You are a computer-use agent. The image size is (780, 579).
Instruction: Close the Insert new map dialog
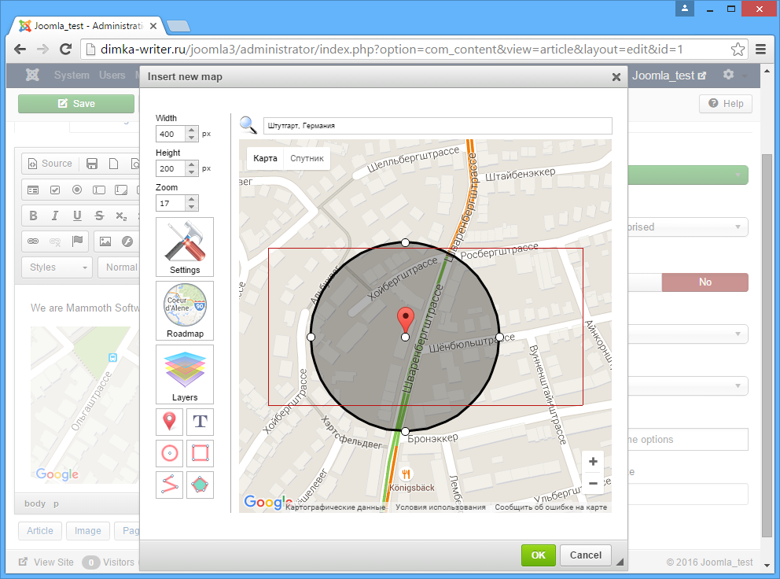pyautogui.click(x=616, y=77)
